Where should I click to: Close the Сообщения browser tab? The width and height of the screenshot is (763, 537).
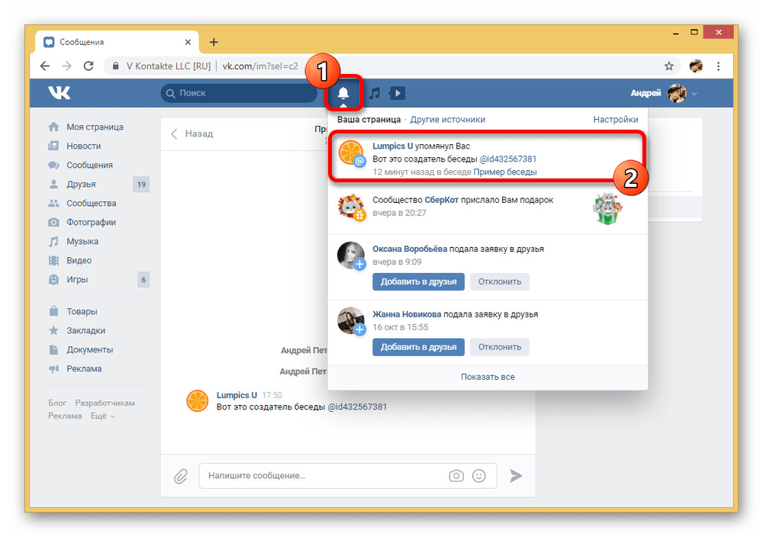point(188,42)
